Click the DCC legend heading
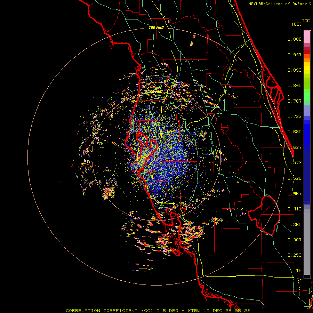Image resolution: width=313 pixels, height=313 pixels. (306, 21)
